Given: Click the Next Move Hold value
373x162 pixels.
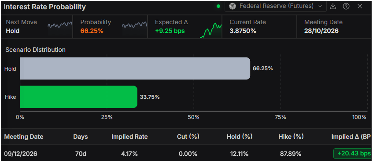Looking at the screenshot, I should [13, 31].
